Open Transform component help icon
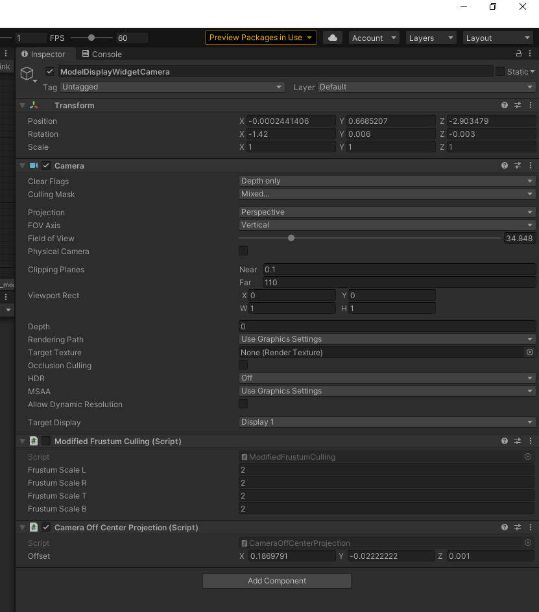Viewport: 539px width, 612px height. click(505, 105)
